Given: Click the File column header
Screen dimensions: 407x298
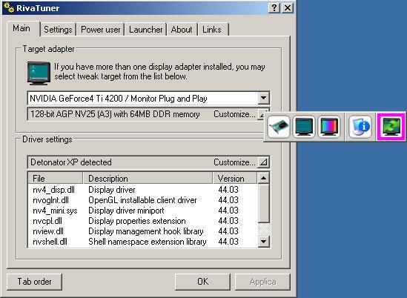Looking at the screenshot, I should [x=56, y=179].
